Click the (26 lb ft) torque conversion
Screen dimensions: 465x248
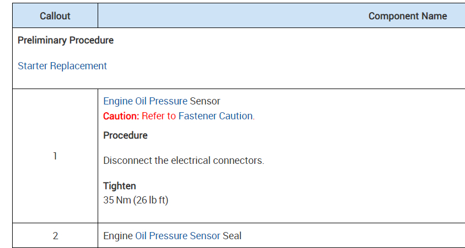(x=151, y=200)
